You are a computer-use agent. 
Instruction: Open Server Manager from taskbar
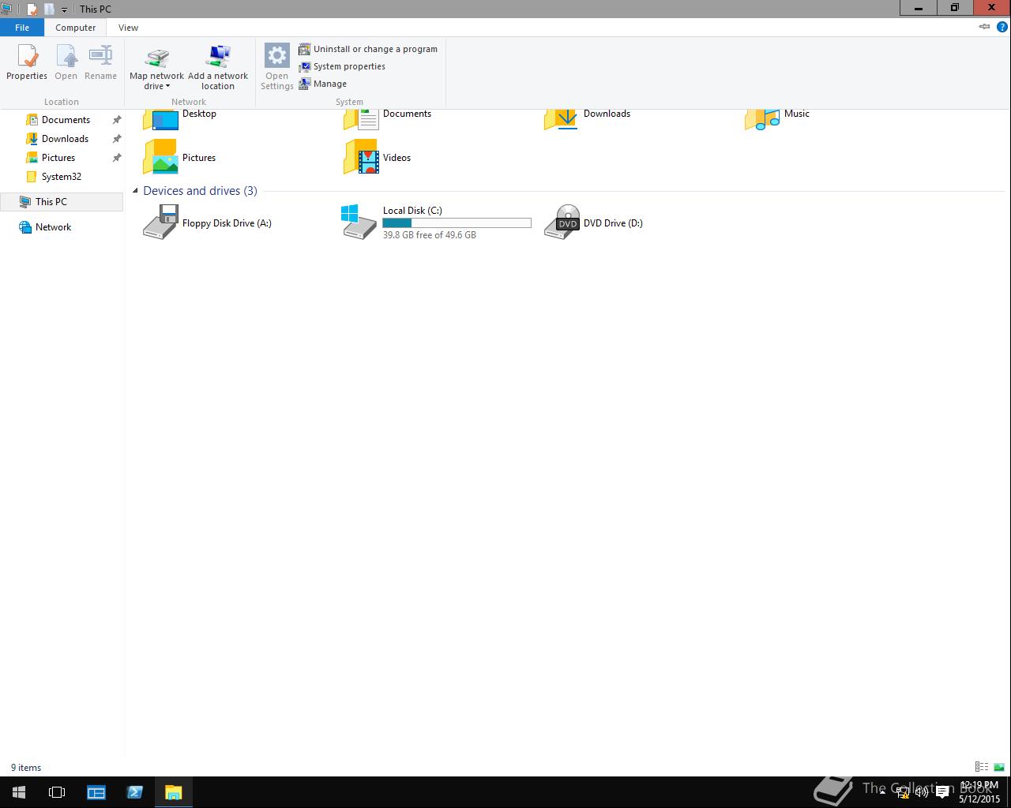click(96, 792)
